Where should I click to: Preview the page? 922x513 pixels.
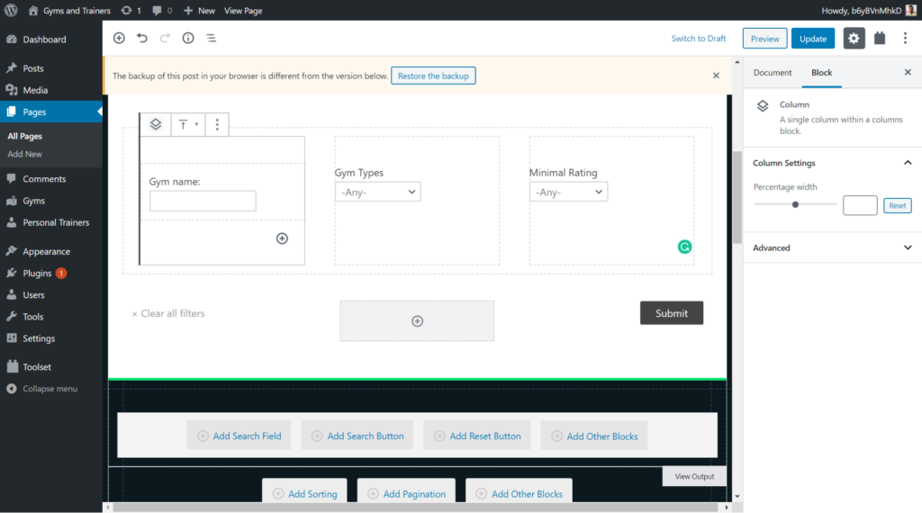point(764,38)
